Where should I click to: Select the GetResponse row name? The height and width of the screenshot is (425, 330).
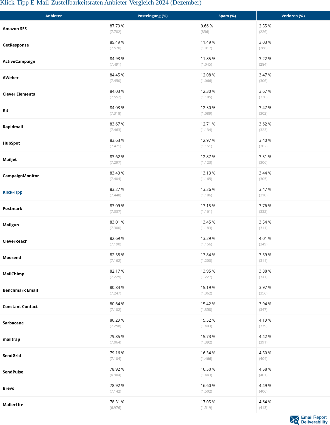[16, 45]
